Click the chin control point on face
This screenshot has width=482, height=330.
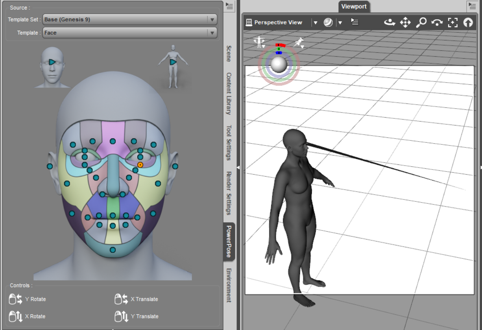(x=113, y=250)
